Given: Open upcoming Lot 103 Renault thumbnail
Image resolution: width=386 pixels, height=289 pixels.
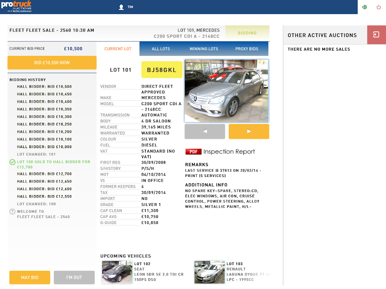Looking at the screenshot, I should pos(210,272).
